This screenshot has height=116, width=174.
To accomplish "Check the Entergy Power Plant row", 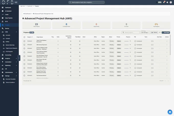I will tap(24, 72).
